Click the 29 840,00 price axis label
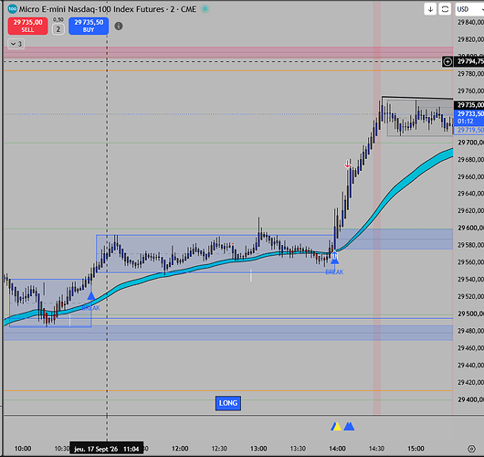This screenshot has height=457, width=484. (470, 22)
